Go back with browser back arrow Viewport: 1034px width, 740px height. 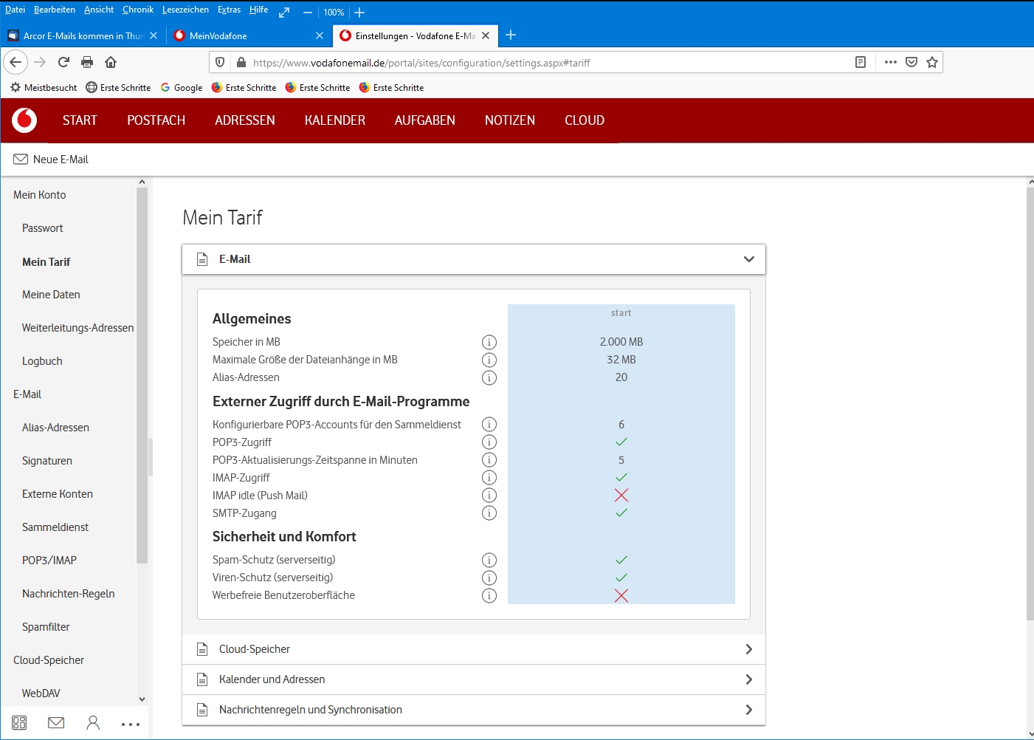15,62
